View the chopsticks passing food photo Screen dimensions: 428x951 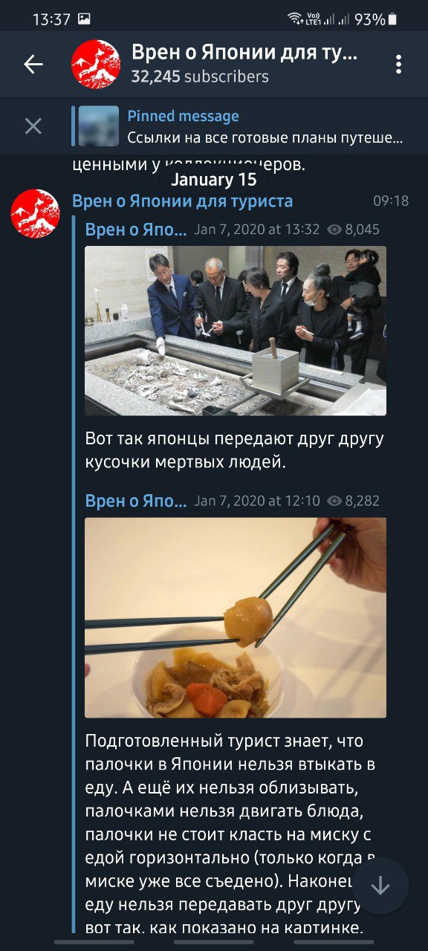236,617
